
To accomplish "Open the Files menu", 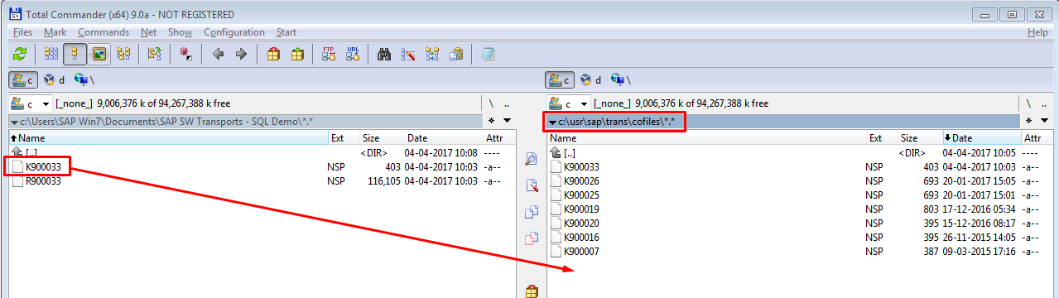I will click(x=22, y=32).
